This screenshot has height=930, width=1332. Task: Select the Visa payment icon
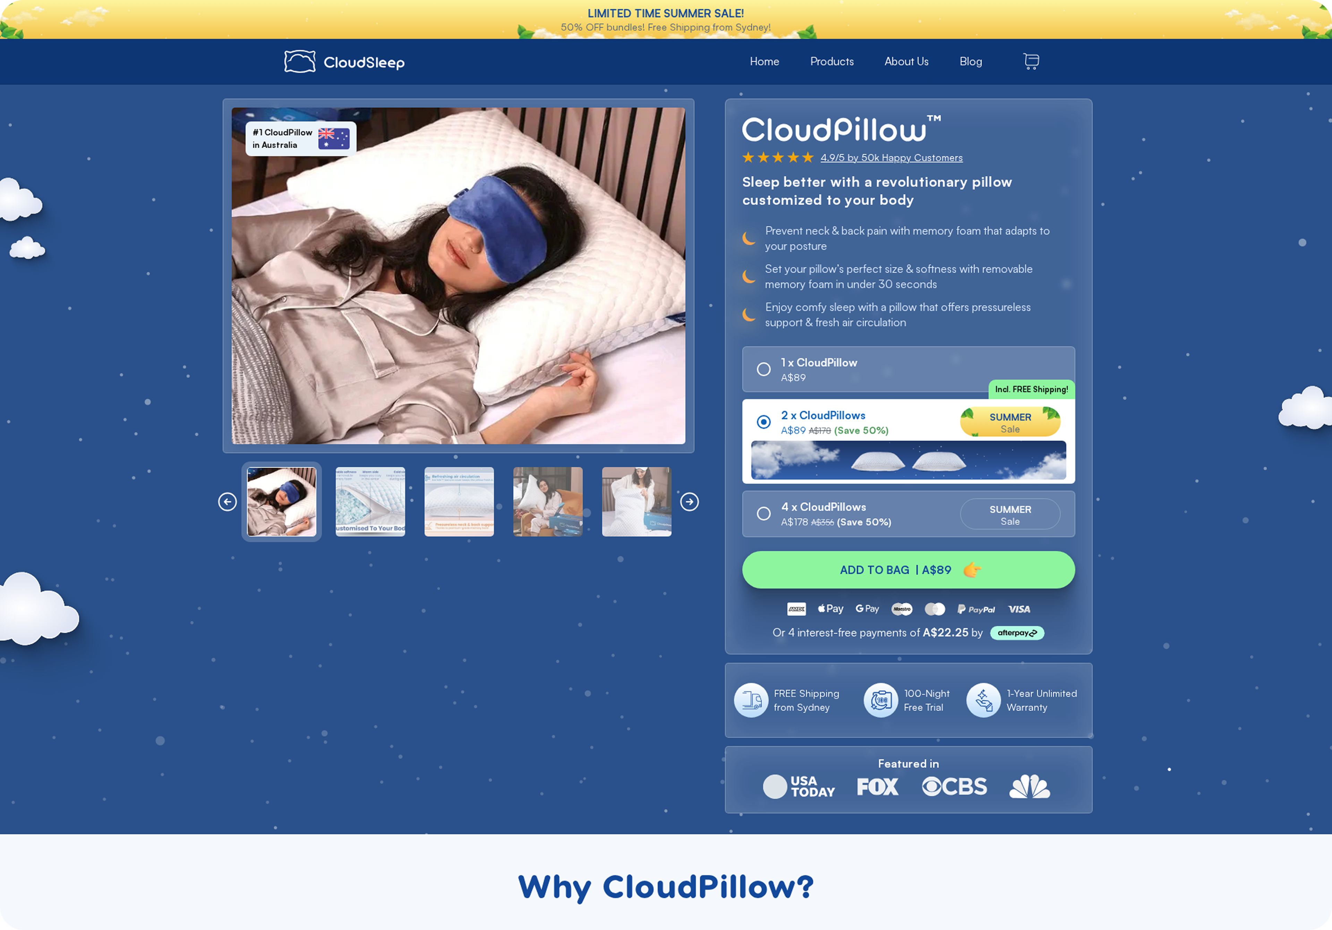click(x=1019, y=609)
